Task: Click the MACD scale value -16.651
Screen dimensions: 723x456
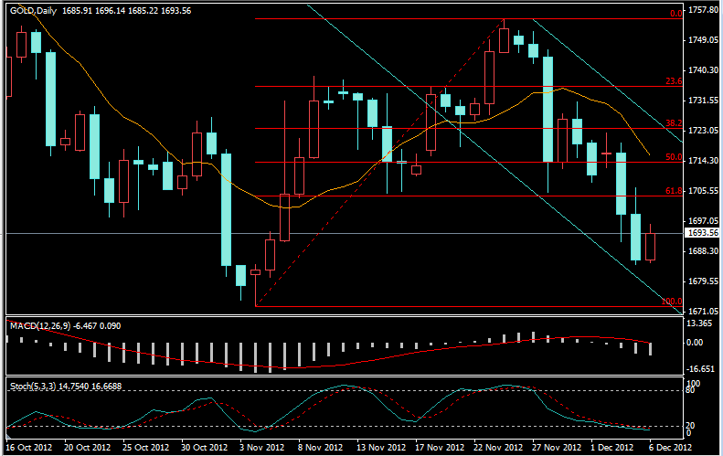Action: click(x=701, y=369)
